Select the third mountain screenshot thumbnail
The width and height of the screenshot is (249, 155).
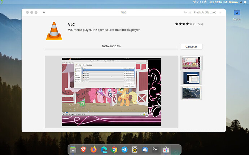[x=191, y=93]
